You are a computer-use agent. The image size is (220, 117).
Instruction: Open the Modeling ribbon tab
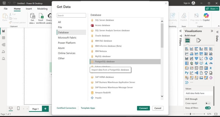coord(42,9)
